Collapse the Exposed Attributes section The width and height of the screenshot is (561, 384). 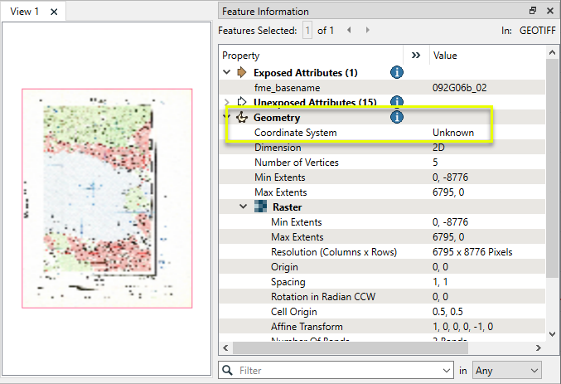coord(227,72)
